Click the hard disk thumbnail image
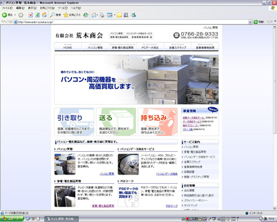 [x=128, y=164]
